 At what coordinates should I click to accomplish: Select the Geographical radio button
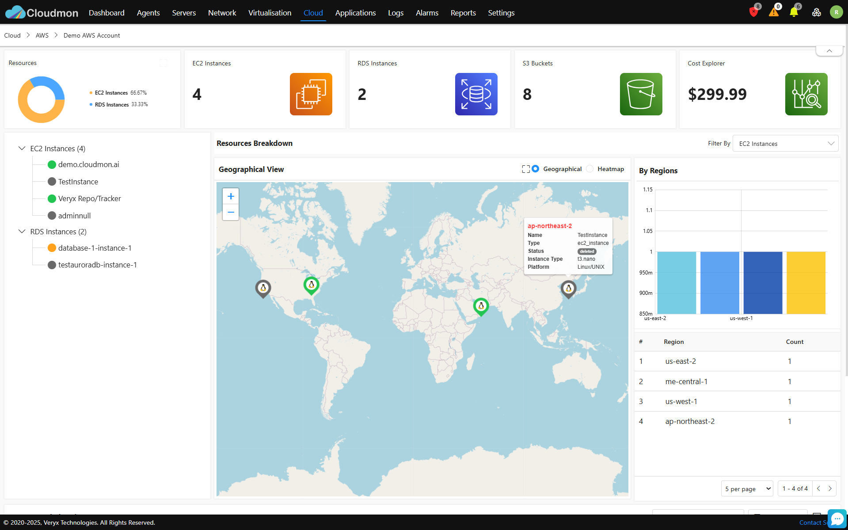click(535, 169)
